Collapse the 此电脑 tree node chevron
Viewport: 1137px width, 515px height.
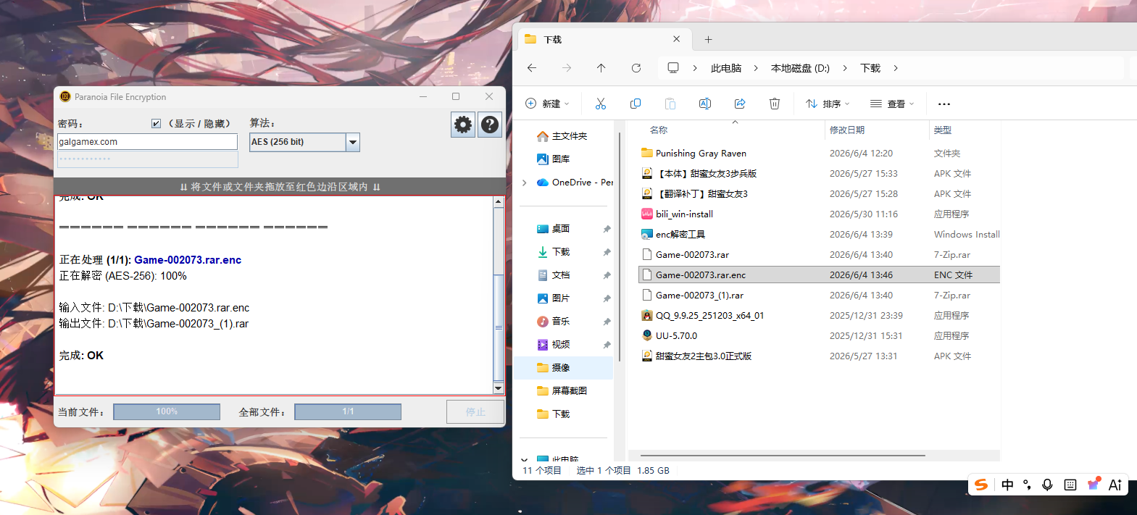click(x=525, y=459)
